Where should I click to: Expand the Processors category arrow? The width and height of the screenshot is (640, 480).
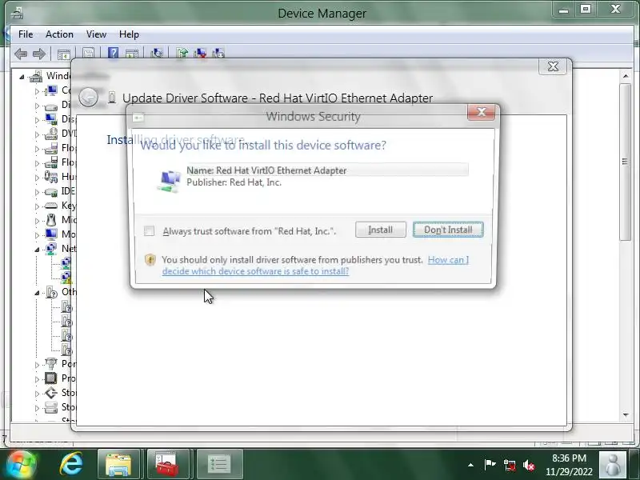click(37, 379)
